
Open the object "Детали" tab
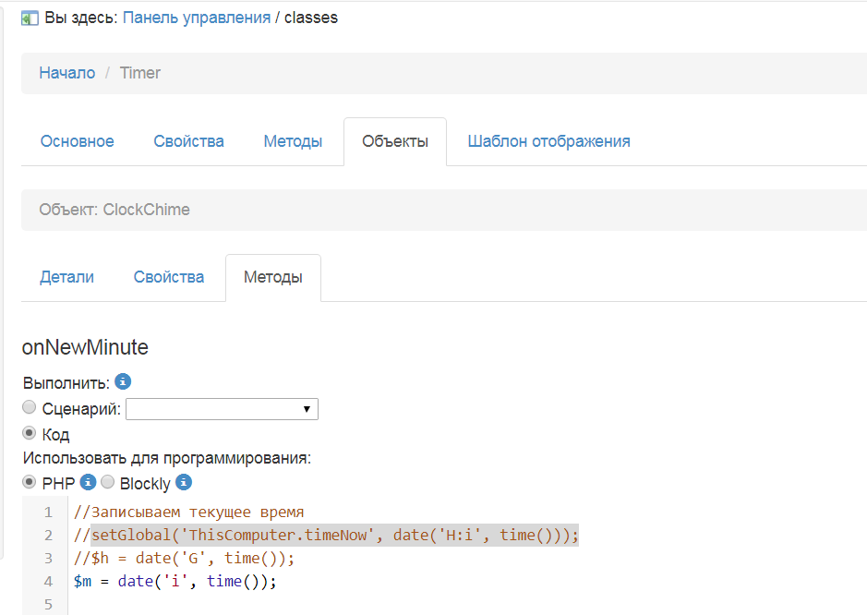(x=66, y=277)
